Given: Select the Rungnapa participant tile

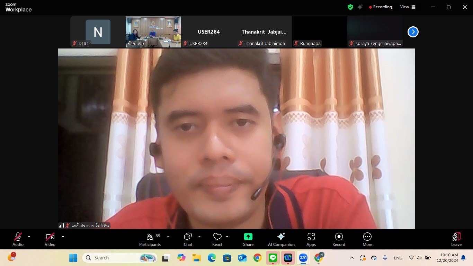Looking at the screenshot, I should tap(320, 32).
